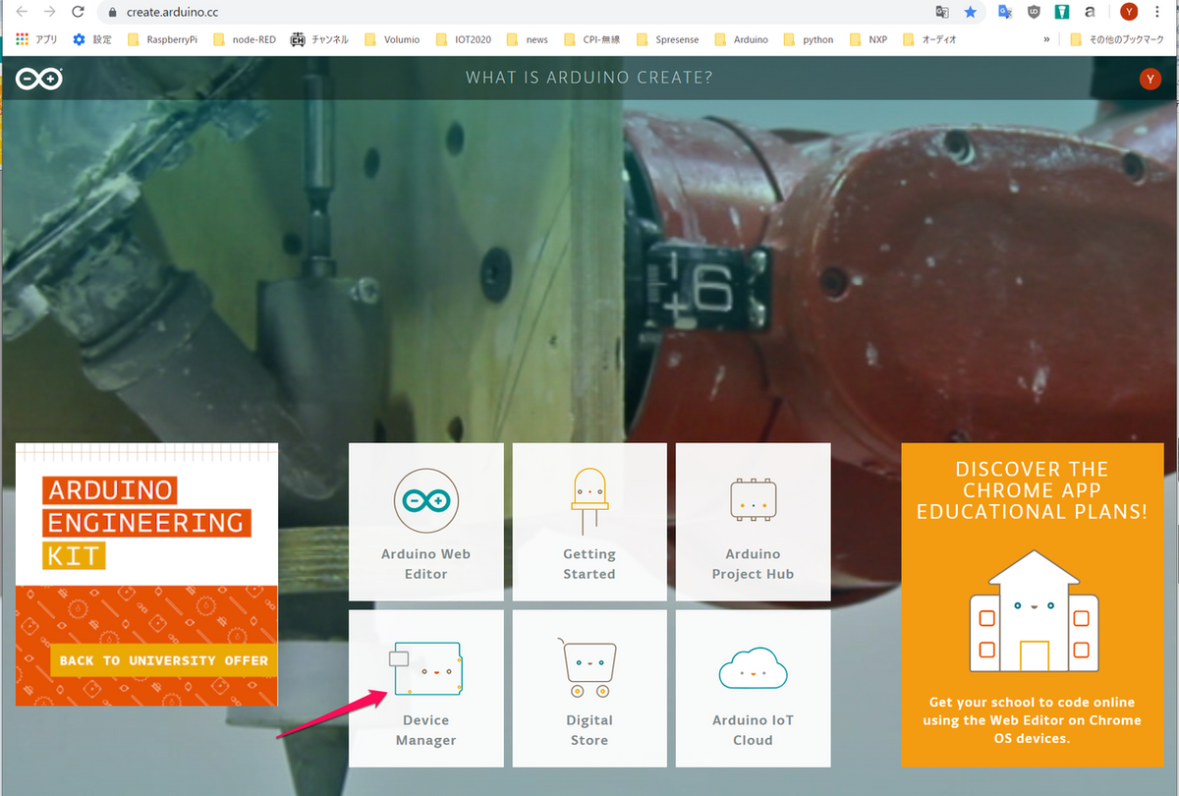Viewport: 1179px width, 796px height.
Task: Open the Arduino account avatar Y
Action: point(1150,80)
